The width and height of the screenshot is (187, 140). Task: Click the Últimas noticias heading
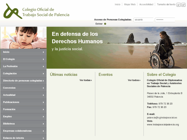64,74
